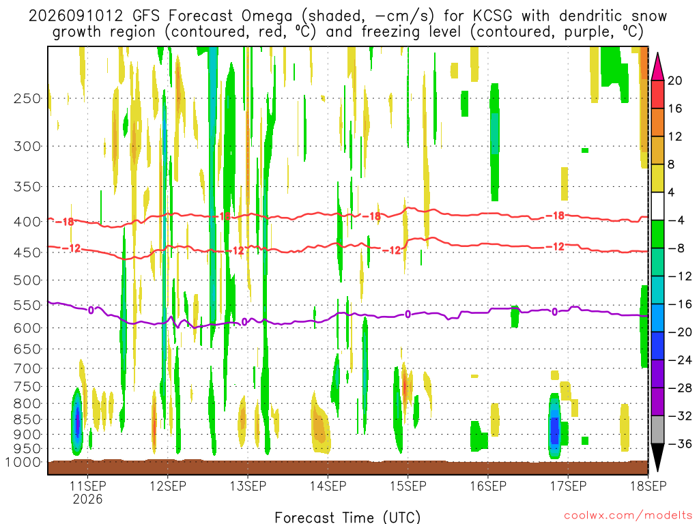Screen dimensions: 699x524
Task: Click the purple swatch for -28 to -32
Action: pos(657,401)
